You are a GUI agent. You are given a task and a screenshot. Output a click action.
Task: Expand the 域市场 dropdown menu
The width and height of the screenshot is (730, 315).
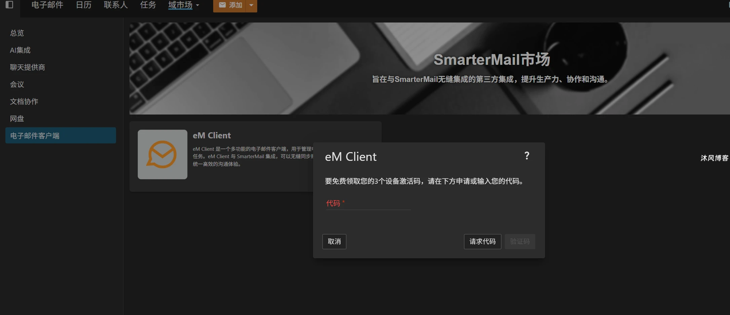pyautogui.click(x=184, y=5)
